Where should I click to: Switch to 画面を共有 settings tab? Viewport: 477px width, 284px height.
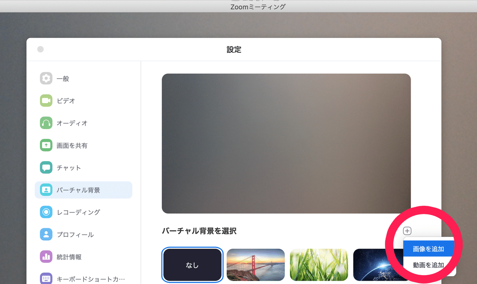pos(83,146)
